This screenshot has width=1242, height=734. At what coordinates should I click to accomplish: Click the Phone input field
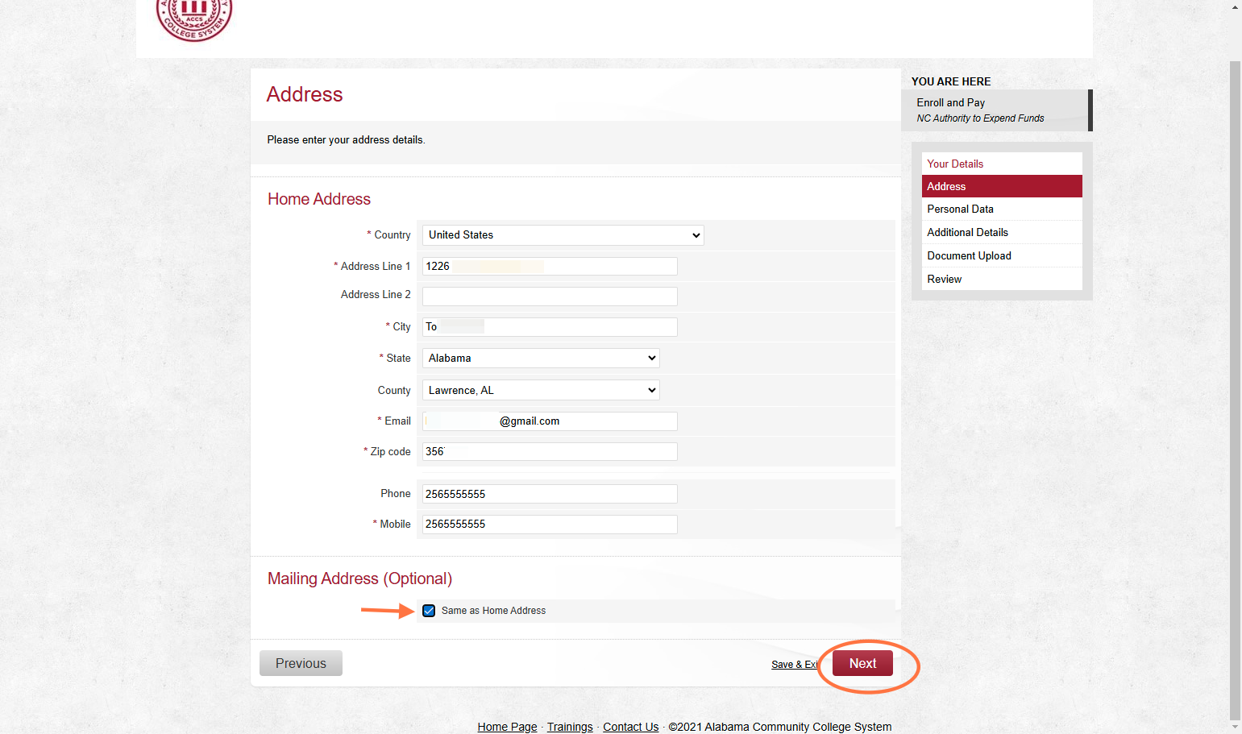coord(550,494)
